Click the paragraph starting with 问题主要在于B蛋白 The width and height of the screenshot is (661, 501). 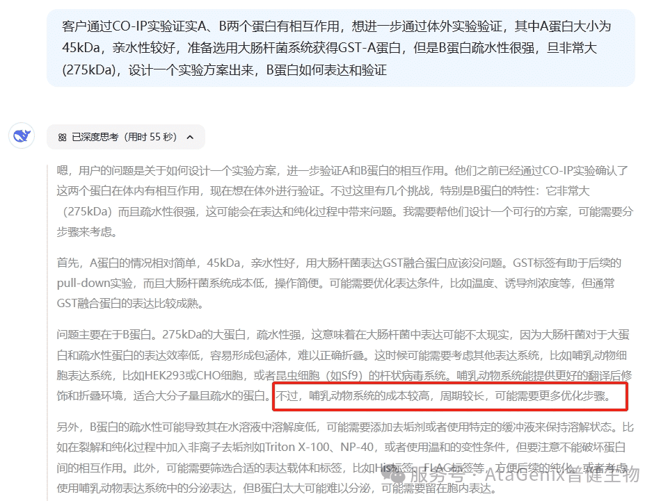tap(344, 366)
